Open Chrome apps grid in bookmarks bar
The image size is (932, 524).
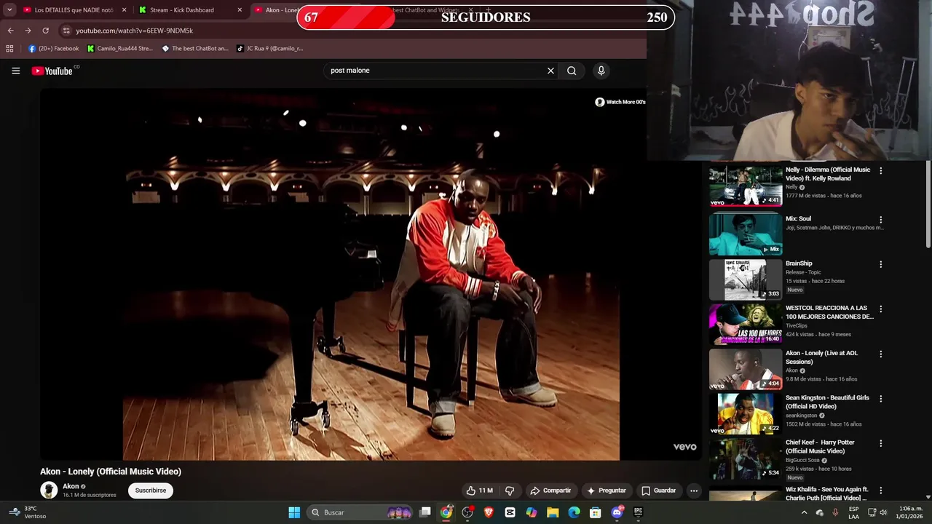coord(9,49)
